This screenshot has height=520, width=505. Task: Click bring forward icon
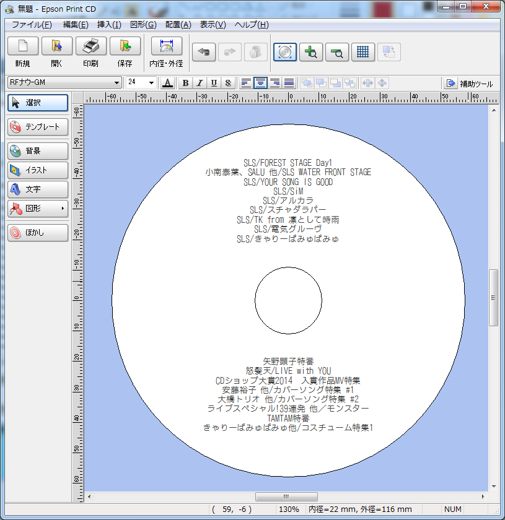click(321, 82)
